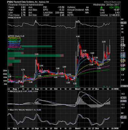Click the stochastic 57.33 value tag on right
This screenshot has height=130, width=128.
click(x=123, y=117)
